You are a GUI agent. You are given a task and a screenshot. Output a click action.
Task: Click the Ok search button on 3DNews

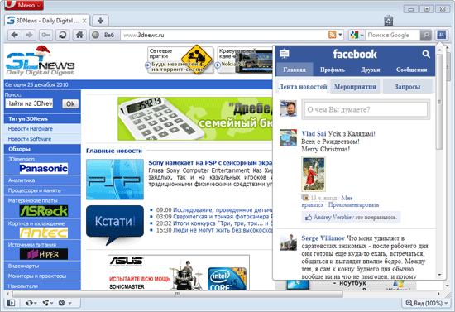[x=70, y=104]
